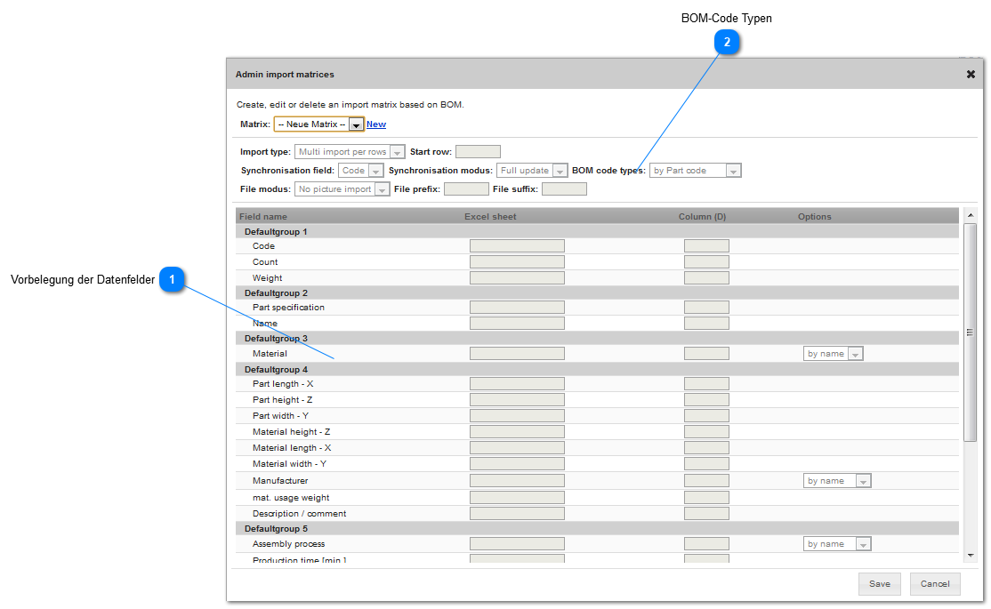Click the Column field for Assembly process
The height and width of the screenshot is (609, 991).
[x=706, y=544]
